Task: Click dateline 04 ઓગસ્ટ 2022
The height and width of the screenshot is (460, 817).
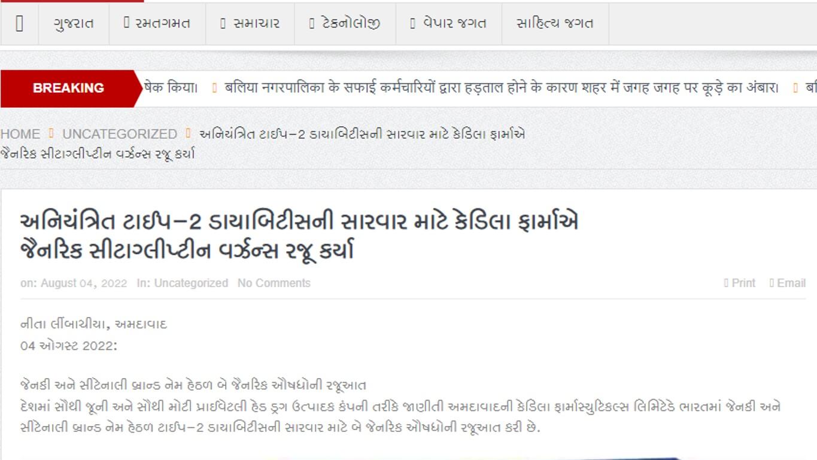Action: pyautogui.click(x=69, y=346)
